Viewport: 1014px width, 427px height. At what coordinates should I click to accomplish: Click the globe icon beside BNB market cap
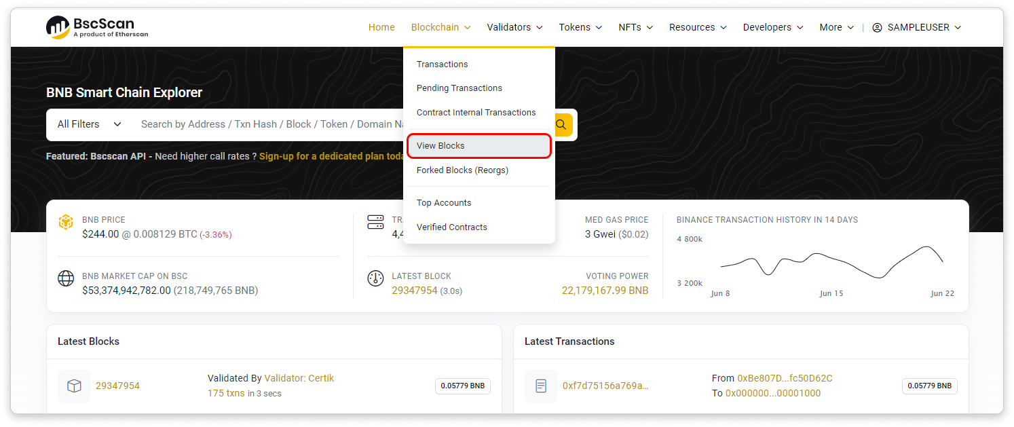point(66,278)
